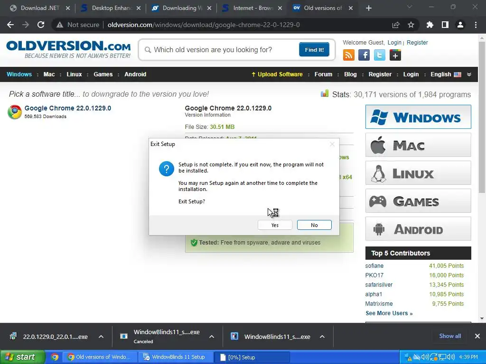This screenshot has width=486, height=364.
Task: Open the tab search chevron
Action: 410,7
